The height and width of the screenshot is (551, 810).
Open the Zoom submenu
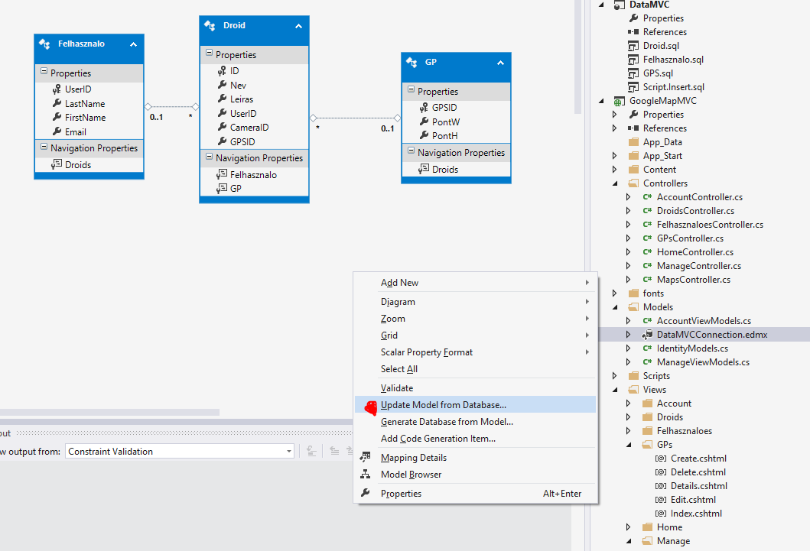coord(475,319)
